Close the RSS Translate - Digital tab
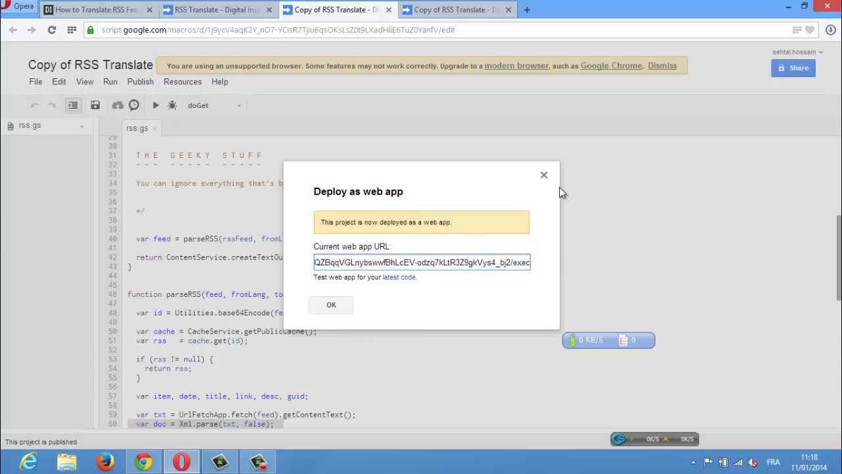Screen dimensions: 842x474 tap(269, 10)
